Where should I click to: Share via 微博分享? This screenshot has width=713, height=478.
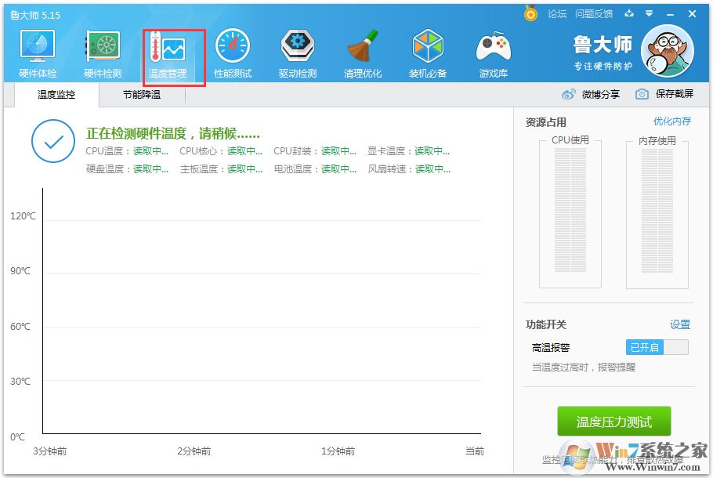(592, 94)
